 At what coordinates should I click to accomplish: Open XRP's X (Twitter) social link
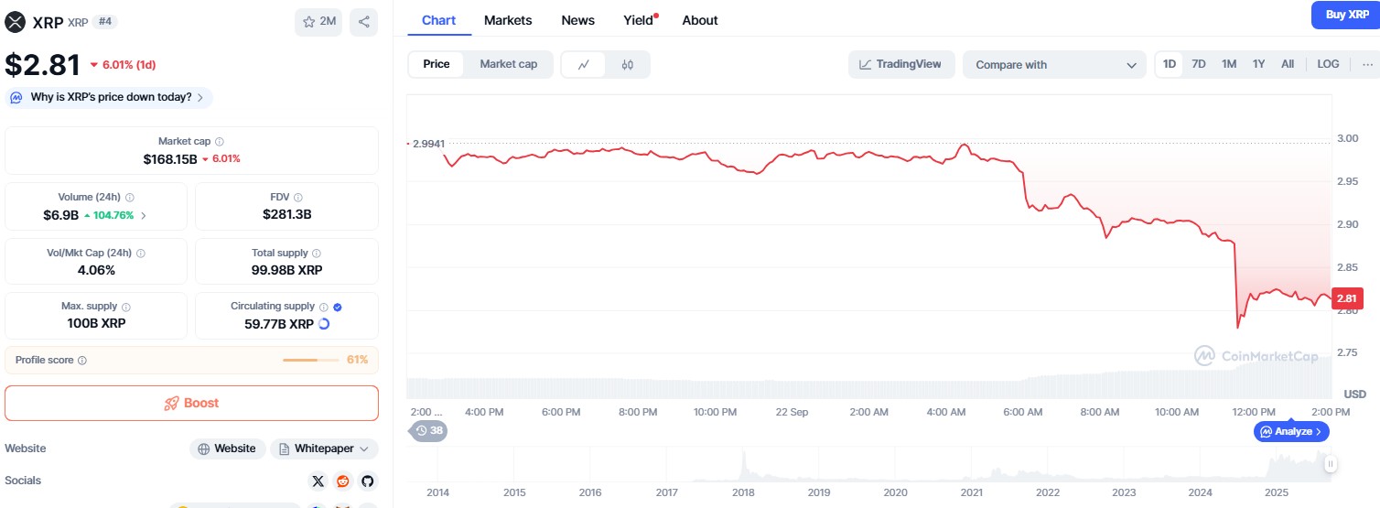318,481
